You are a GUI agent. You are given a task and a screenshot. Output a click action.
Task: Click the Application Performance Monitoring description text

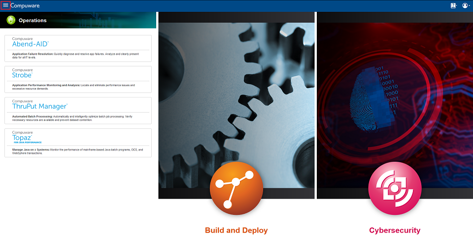click(x=73, y=87)
